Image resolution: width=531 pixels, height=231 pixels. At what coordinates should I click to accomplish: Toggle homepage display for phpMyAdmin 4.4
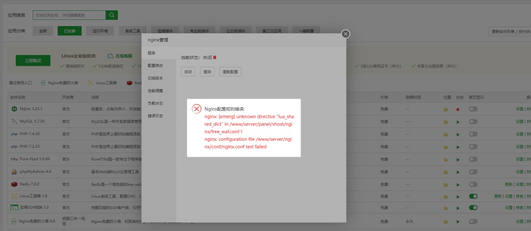(473, 171)
